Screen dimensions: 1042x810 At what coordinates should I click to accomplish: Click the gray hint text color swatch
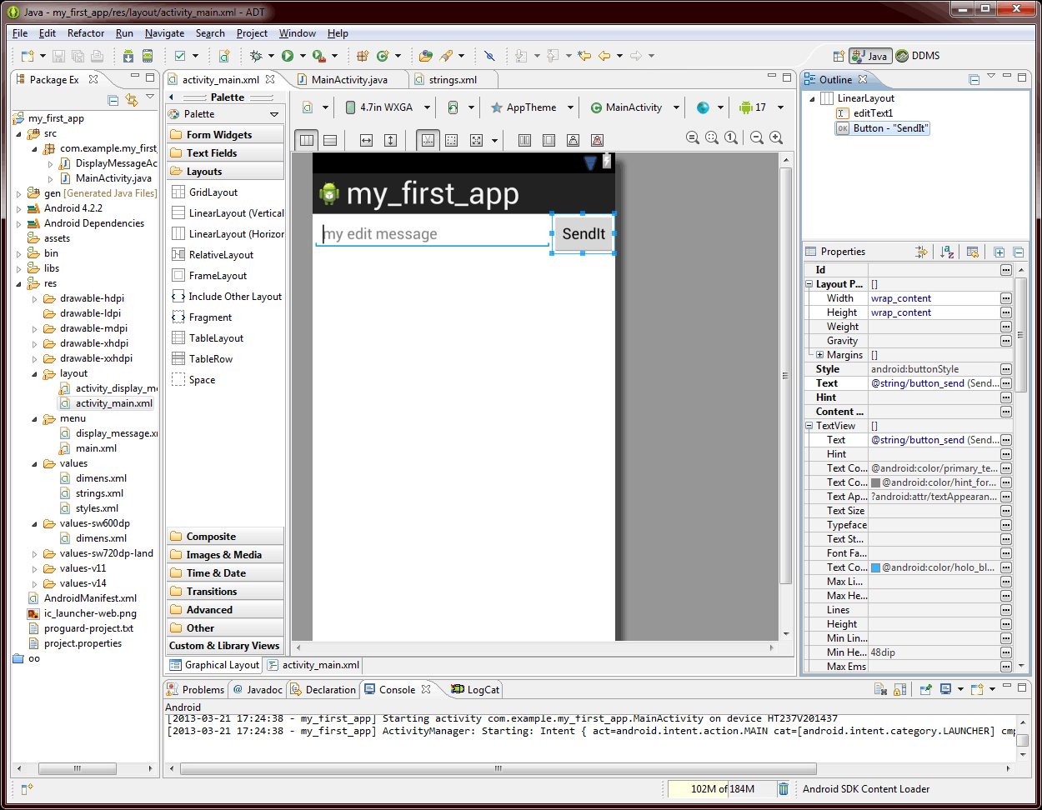(875, 482)
